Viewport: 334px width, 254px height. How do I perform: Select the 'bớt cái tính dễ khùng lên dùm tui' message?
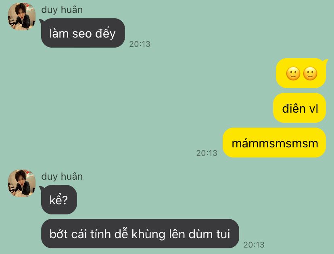(x=140, y=234)
